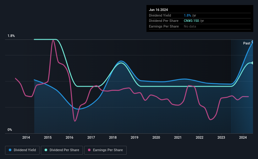The width and height of the screenshot is (258, 159).
Task: Click the Dividend Yield tooltip row label
Action: point(160,15)
